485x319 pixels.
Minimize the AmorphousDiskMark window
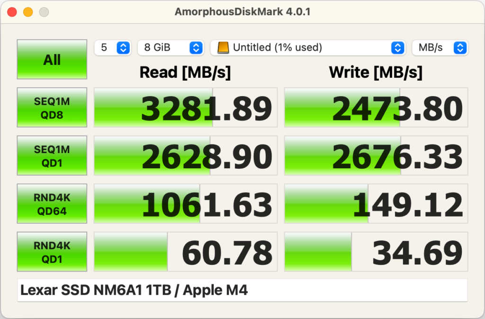click(x=28, y=12)
